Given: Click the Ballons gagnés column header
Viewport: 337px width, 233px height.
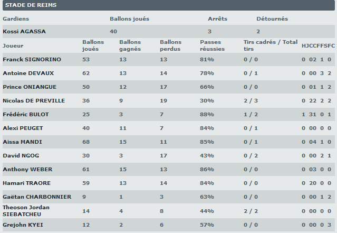Looking at the screenshot, I should click(x=130, y=46).
